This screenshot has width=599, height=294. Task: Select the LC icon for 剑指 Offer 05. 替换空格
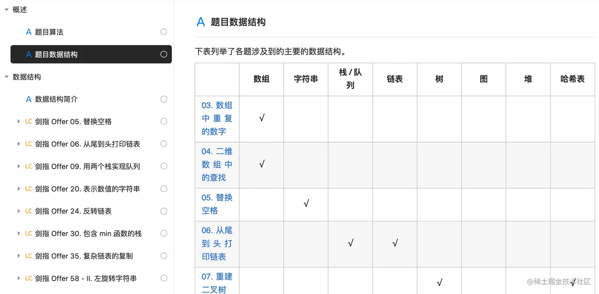tap(28, 121)
